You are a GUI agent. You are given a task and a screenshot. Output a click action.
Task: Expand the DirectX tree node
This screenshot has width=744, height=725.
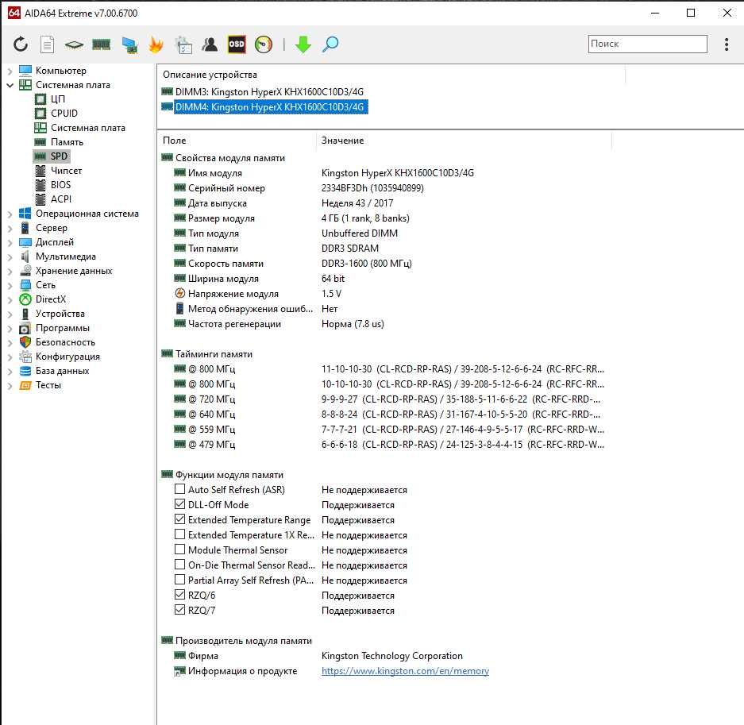tap(10, 299)
